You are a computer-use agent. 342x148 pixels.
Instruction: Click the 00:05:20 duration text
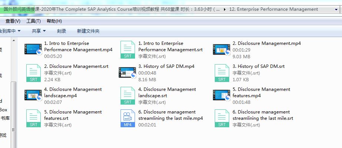tap(53, 56)
